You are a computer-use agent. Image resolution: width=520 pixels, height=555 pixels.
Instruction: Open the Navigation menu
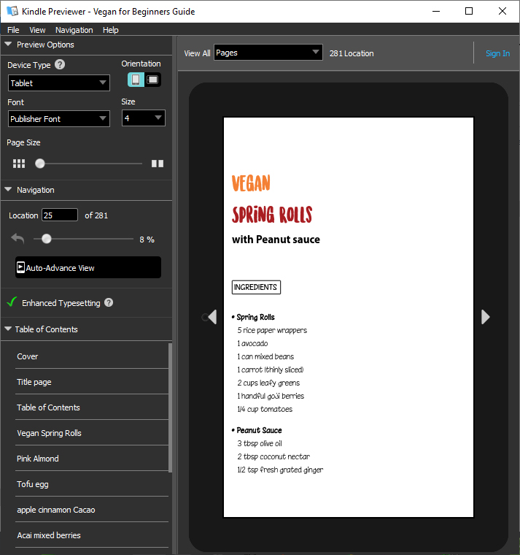point(74,30)
